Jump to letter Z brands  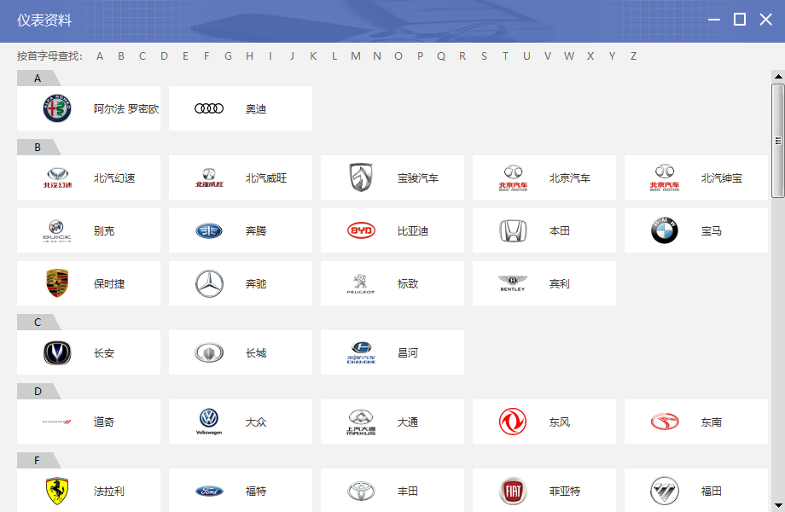[633, 56]
